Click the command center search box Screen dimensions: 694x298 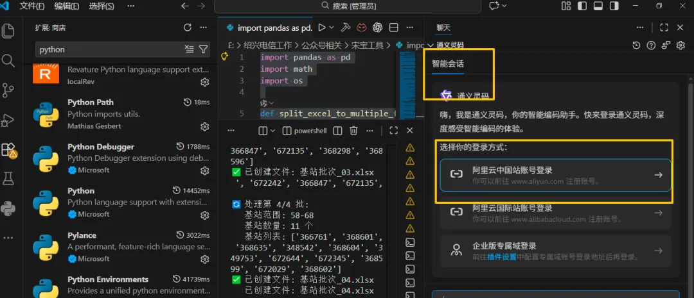(348, 6)
